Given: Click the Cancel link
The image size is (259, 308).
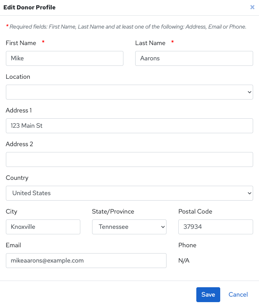Looking at the screenshot, I should pyautogui.click(x=238, y=295).
